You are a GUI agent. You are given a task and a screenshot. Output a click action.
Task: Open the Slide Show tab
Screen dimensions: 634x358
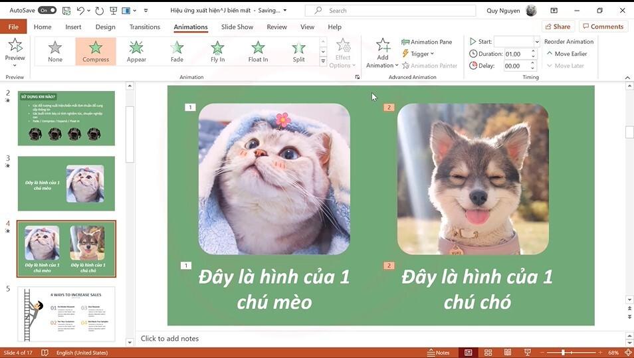(237, 27)
